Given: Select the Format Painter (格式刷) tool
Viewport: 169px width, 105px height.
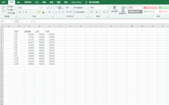Looking at the screenshot, I should coord(8,13).
